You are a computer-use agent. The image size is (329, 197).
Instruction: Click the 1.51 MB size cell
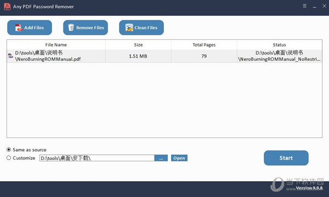(x=138, y=56)
